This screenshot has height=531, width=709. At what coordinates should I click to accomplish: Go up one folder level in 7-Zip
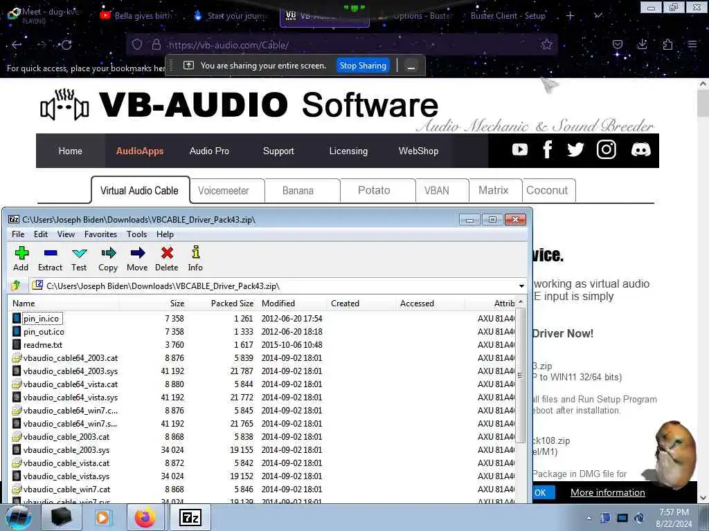click(x=17, y=286)
